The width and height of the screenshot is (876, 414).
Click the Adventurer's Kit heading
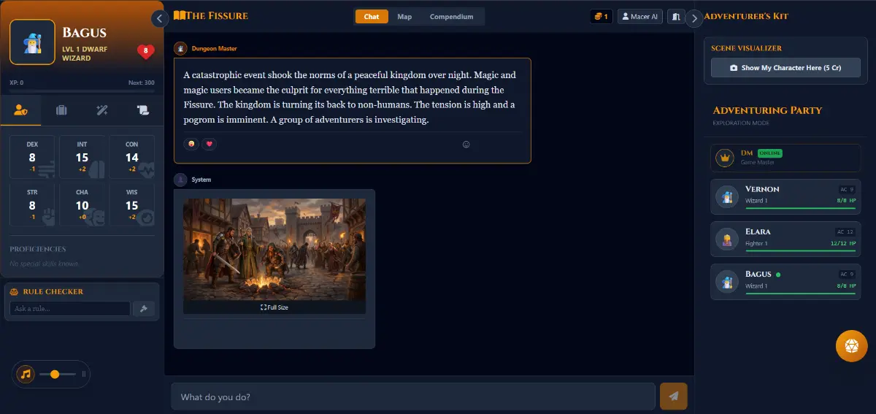[x=746, y=15]
